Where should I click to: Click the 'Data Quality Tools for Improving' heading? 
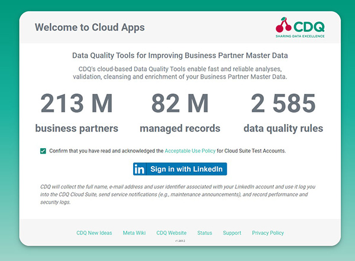(180, 56)
